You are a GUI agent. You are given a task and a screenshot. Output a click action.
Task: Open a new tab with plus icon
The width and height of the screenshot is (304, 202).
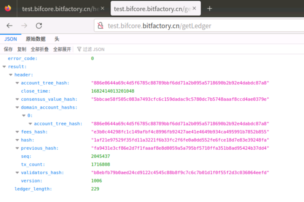point(210,9)
